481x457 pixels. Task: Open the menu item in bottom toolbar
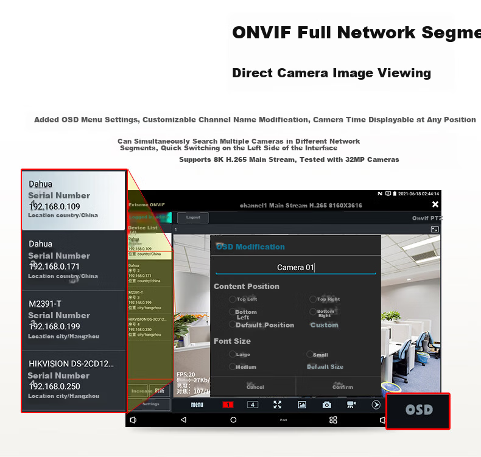click(197, 405)
